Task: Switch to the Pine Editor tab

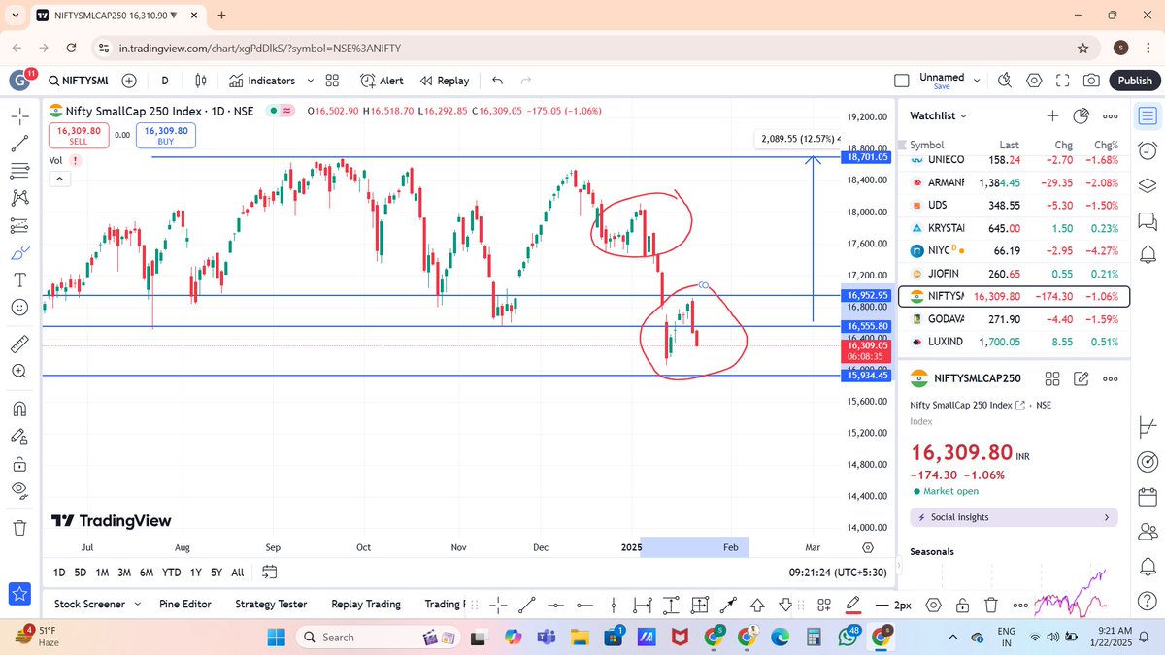Action: 184,604
